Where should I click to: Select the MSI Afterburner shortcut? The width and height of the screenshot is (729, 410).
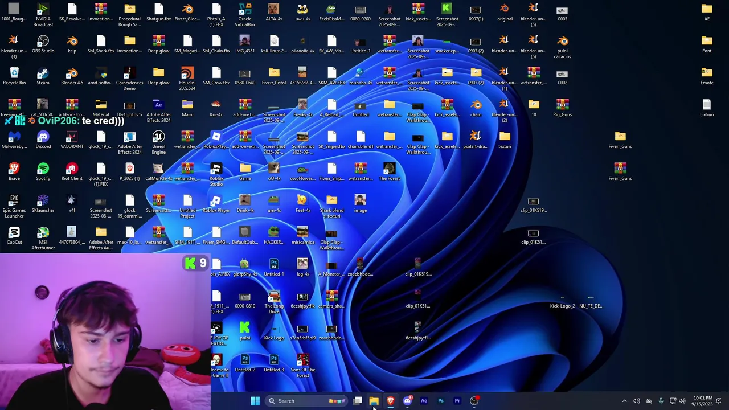tap(43, 238)
